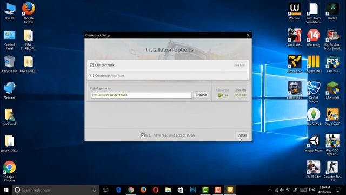Open Windows Store from the taskbar

(x=180, y=190)
